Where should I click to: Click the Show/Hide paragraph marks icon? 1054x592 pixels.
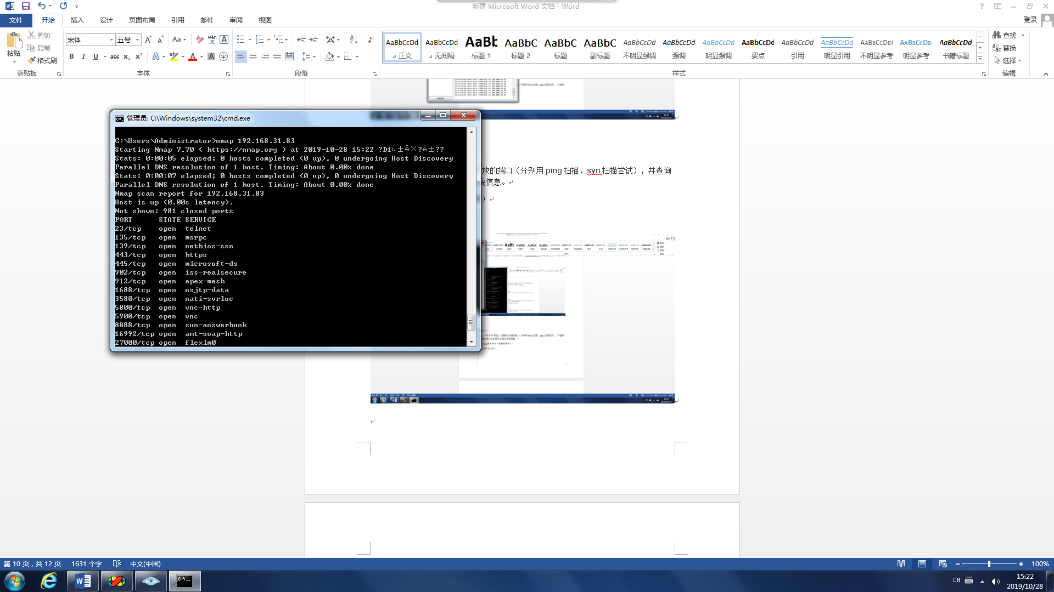(x=371, y=39)
